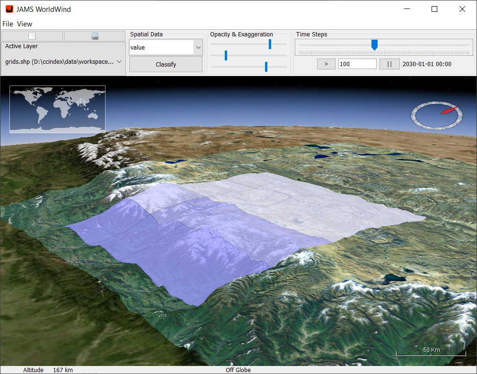Click the 50 Km scale bar
This screenshot has width=477, height=374.
point(431,352)
